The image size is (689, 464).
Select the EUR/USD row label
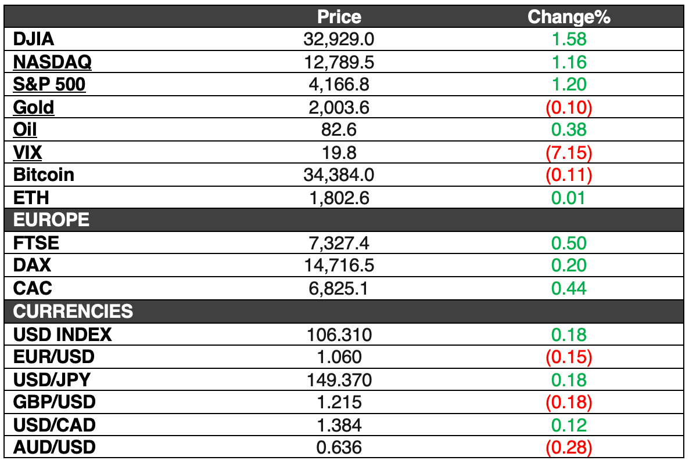point(53,357)
